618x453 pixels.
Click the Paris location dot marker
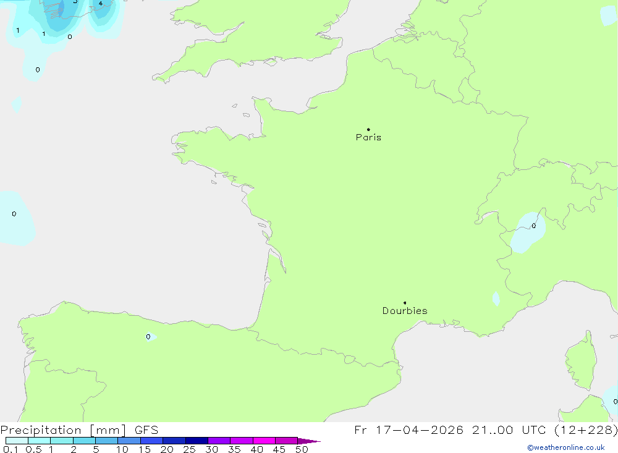pyautogui.click(x=368, y=129)
